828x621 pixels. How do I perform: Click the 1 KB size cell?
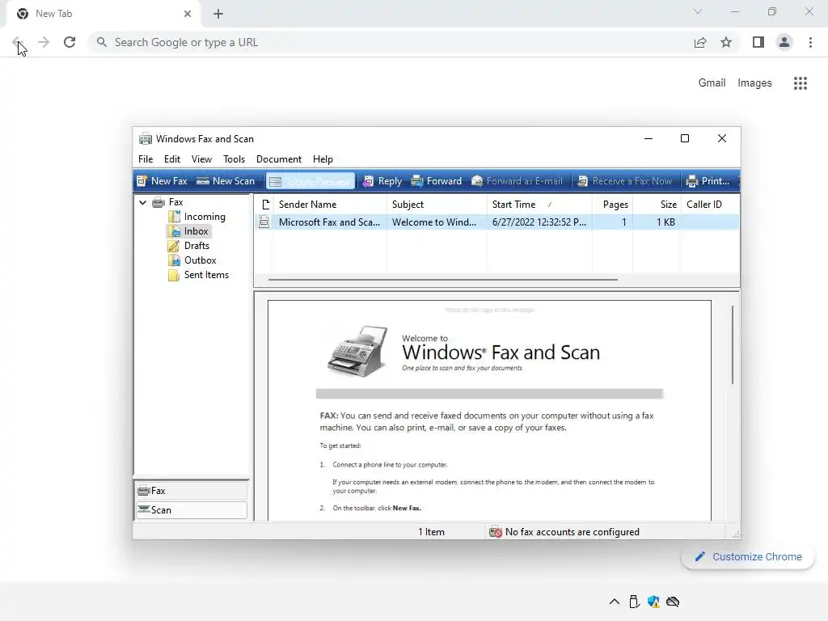pyautogui.click(x=665, y=222)
